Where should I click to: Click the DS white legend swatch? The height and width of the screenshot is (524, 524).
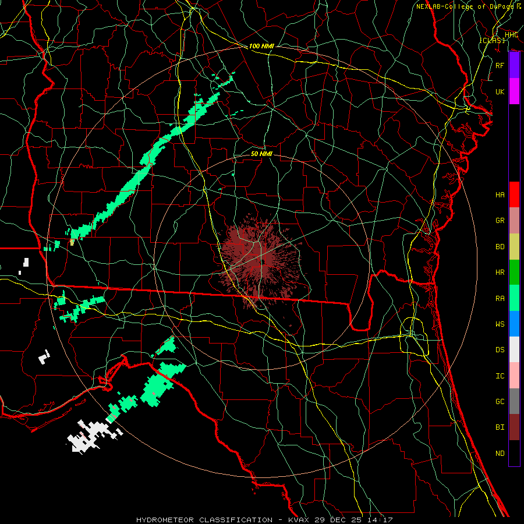point(514,349)
